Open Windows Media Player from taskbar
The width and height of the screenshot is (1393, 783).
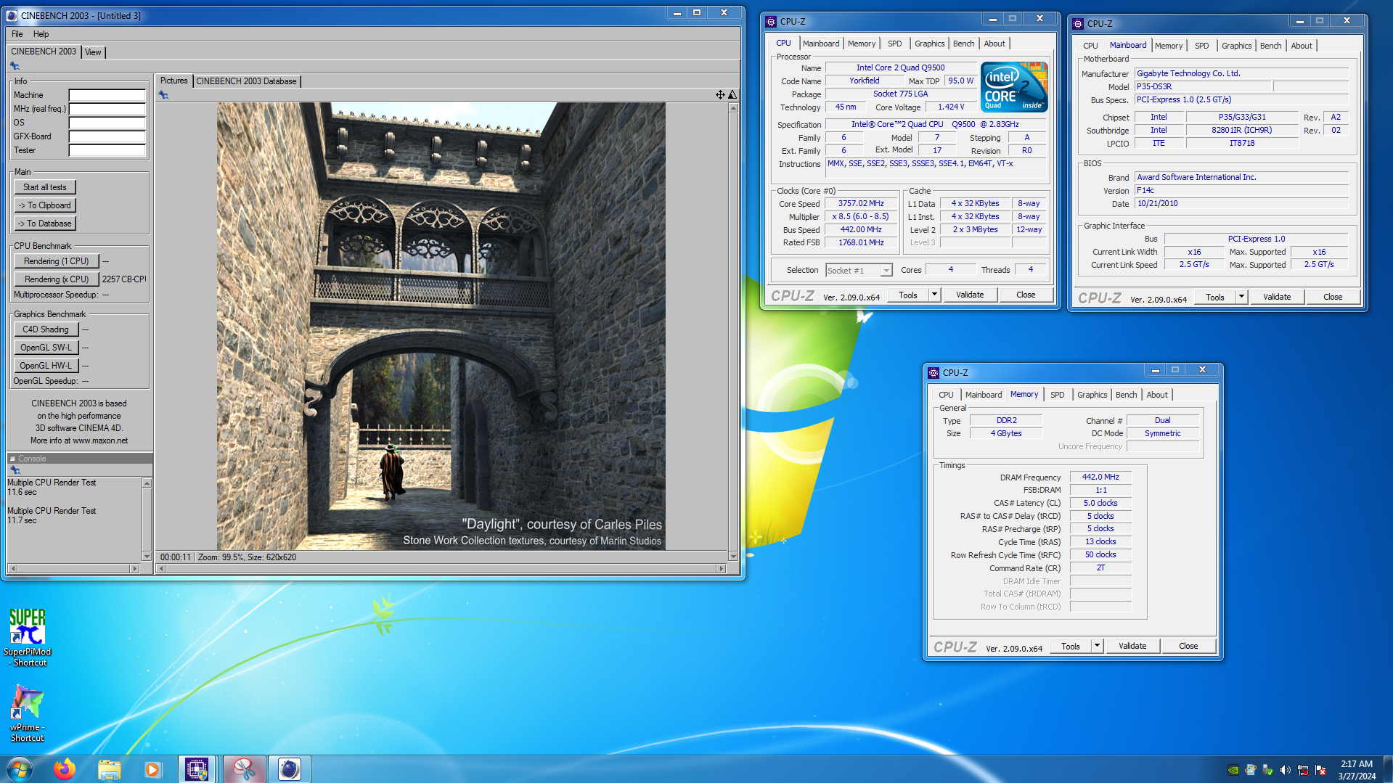(x=152, y=768)
